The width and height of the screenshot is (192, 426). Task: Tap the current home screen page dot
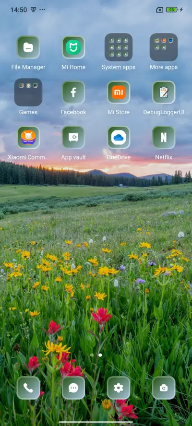[x=100, y=355]
